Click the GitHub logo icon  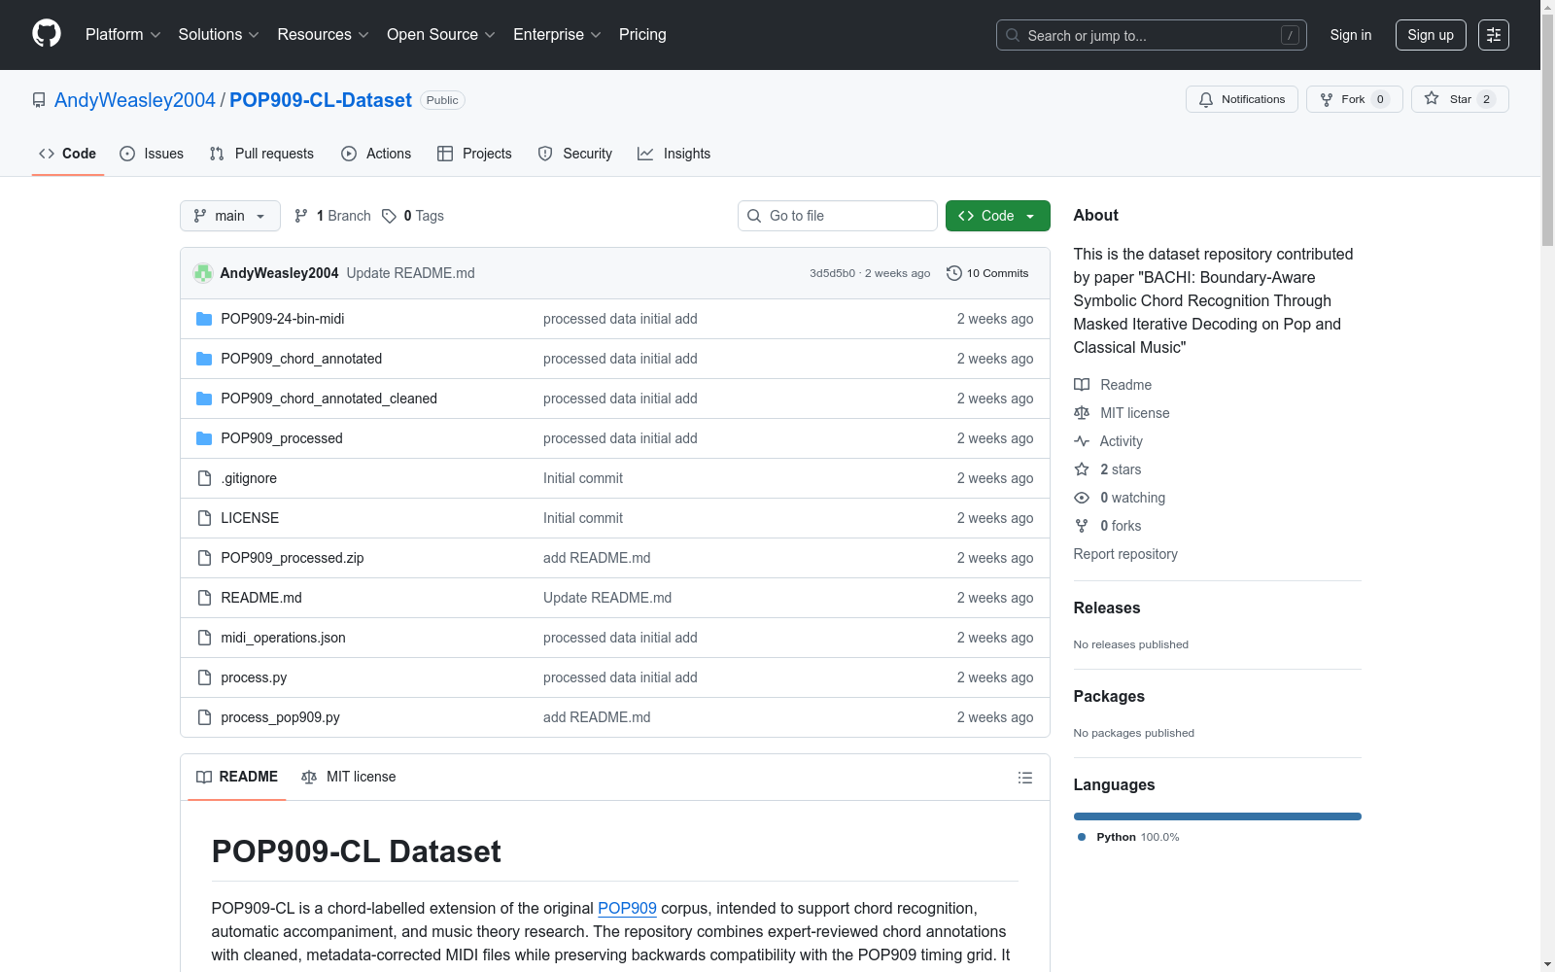[x=47, y=34]
